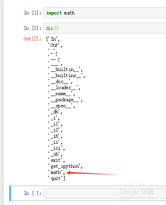The height and width of the screenshot is (205, 166).
Task: Click the '_ih' output entry
Action: coord(55,136)
